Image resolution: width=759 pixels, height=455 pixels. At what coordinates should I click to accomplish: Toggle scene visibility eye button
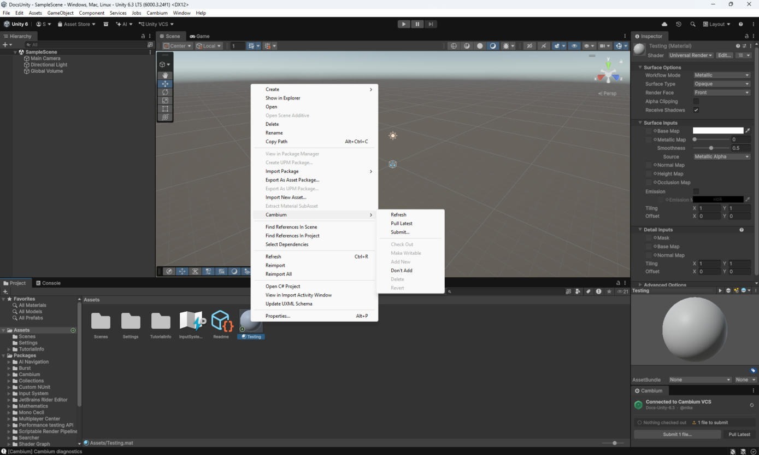coord(574,46)
